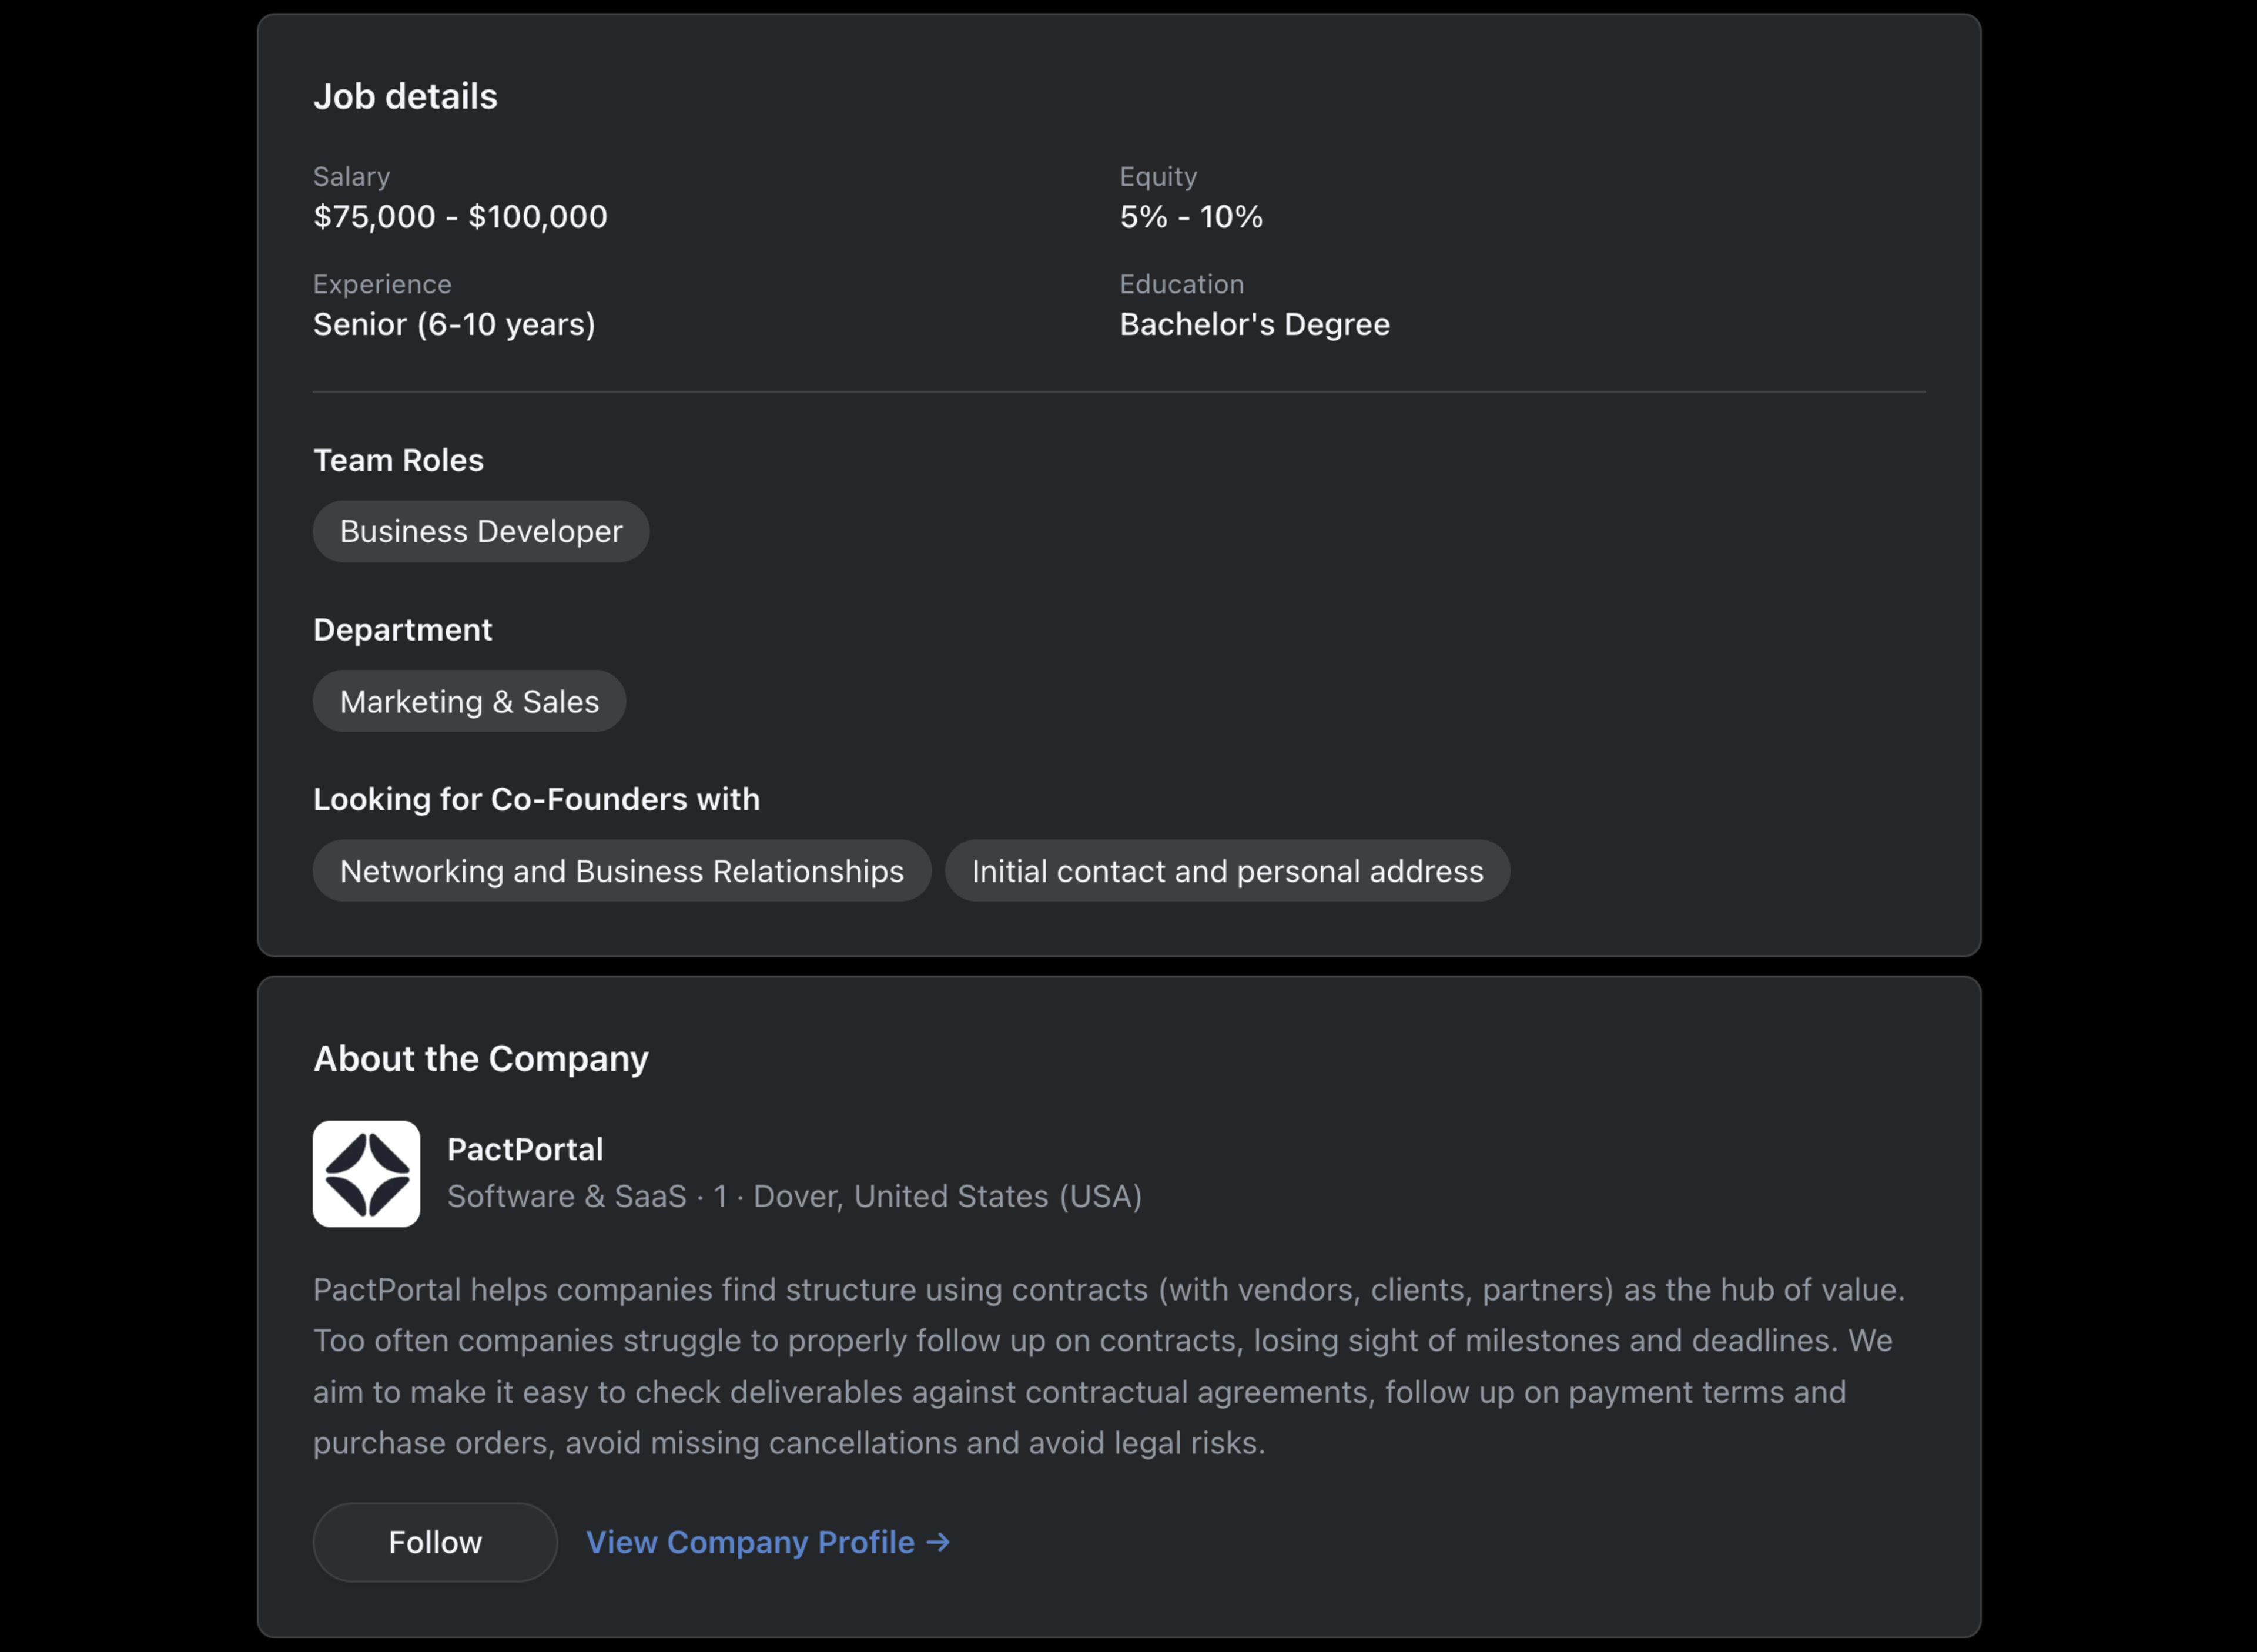Viewport: 2257px width, 1652px height.
Task: Click the Networking and Business Relationships tag
Action: [x=622, y=871]
